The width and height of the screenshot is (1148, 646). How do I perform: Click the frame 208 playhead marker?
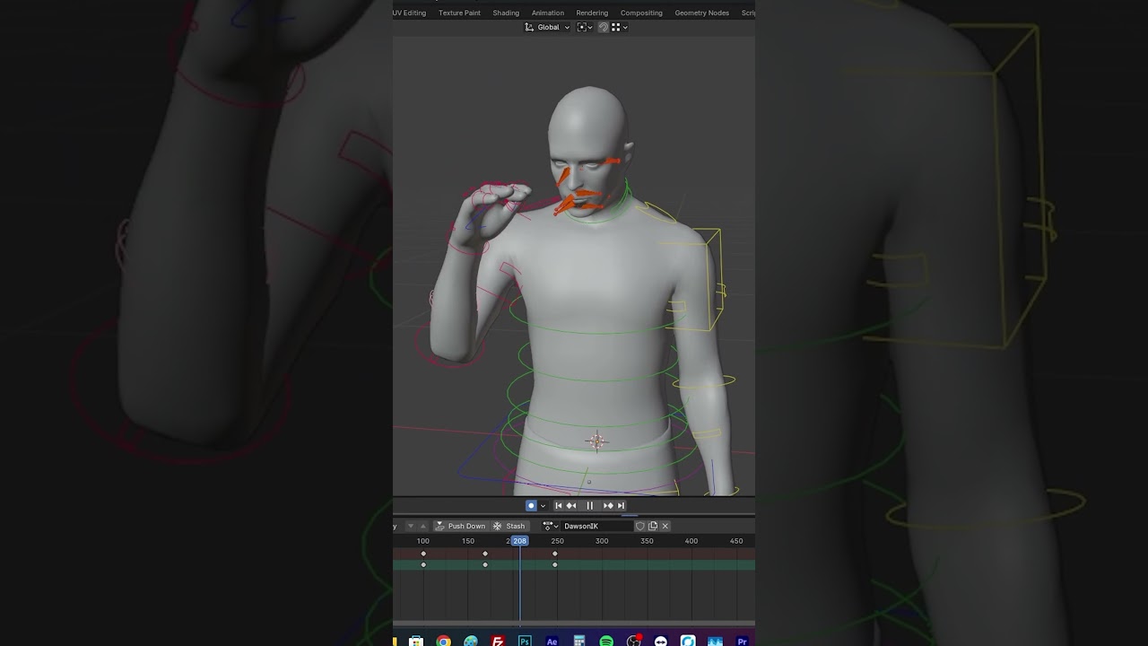[x=519, y=541]
